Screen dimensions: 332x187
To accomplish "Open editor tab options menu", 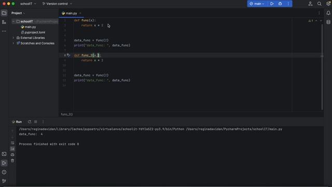I will (319, 13).
